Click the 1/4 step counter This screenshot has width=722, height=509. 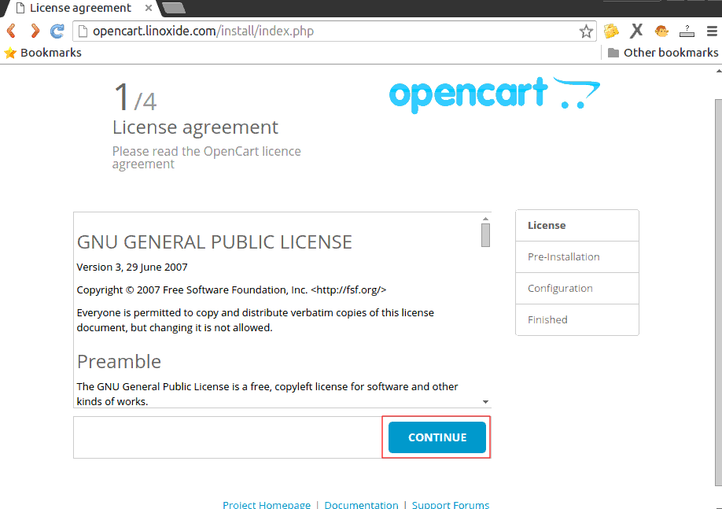[x=135, y=97]
